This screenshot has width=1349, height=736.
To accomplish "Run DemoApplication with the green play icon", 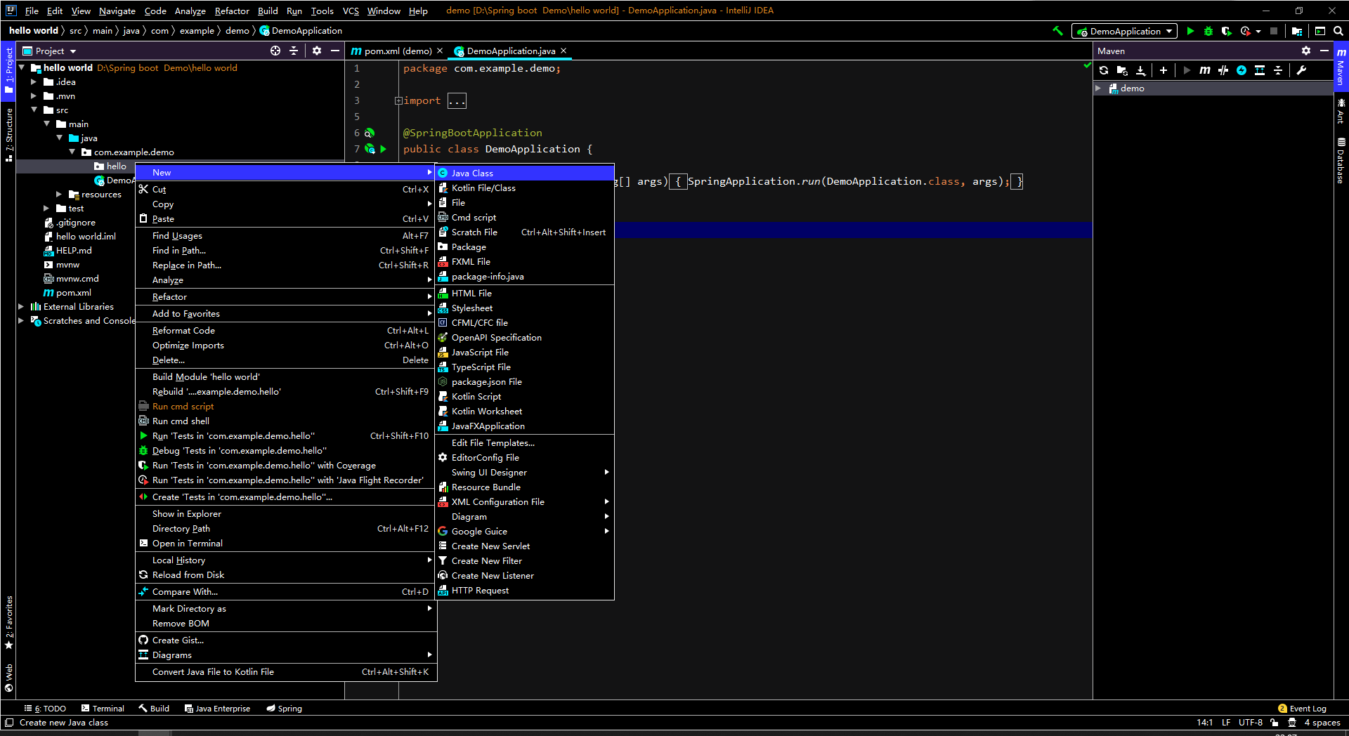I will pos(1190,31).
